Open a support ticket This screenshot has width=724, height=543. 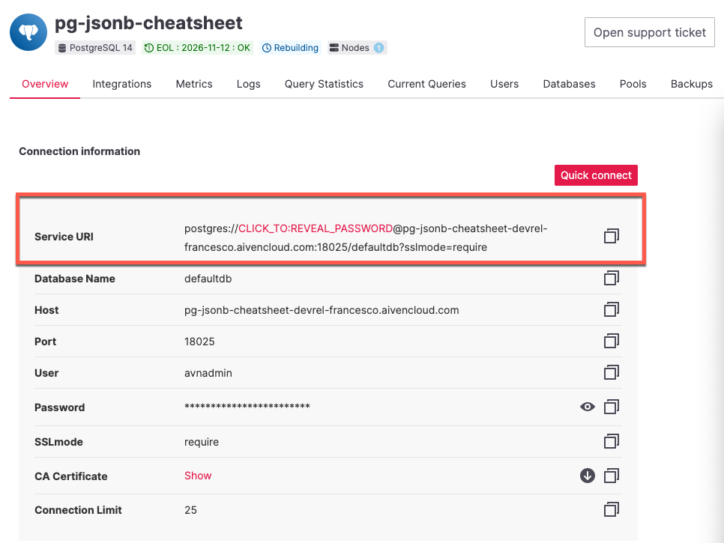coord(649,32)
